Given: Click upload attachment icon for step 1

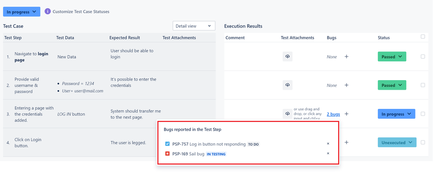Looking at the screenshot, I should (x=287, y=57).
